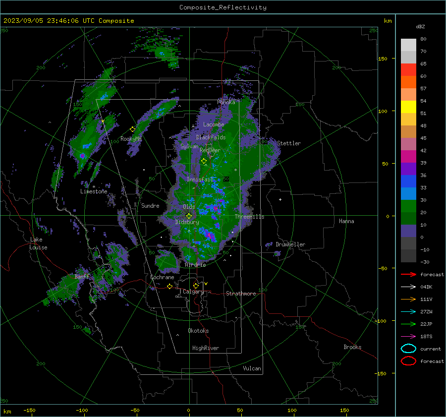Click the Strathmore label on map
446x417 pixels.
point(241,294)
